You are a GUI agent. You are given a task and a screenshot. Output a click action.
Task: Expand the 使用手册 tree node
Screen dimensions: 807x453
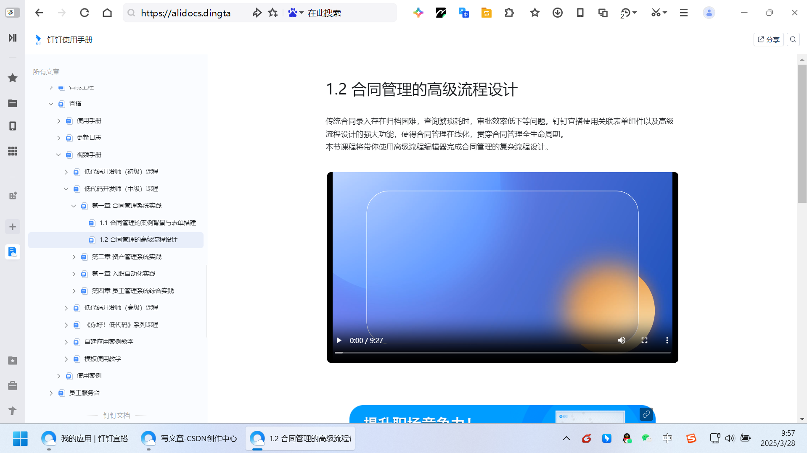point(58,121)
